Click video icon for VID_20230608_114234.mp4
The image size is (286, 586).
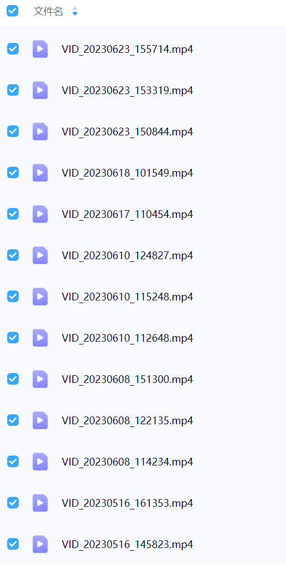(40, 462)
